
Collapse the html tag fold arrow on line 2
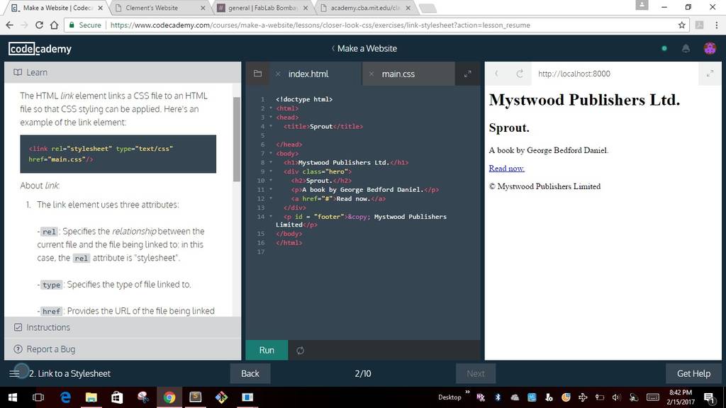pos(271,108)
